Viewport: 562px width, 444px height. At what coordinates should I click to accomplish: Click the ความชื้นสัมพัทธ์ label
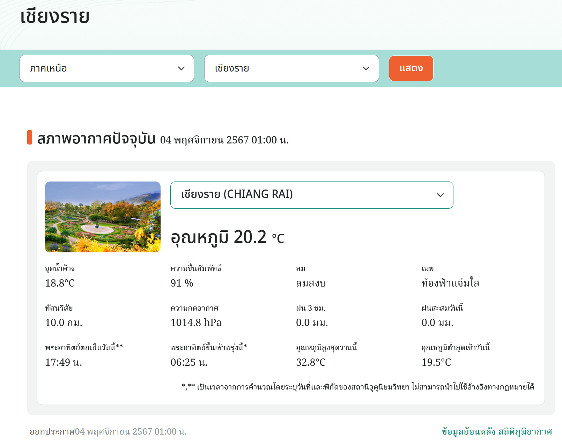point(196,268)
